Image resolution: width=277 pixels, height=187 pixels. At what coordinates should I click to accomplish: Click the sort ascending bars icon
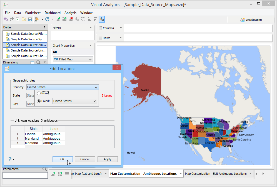click(89, 19)
